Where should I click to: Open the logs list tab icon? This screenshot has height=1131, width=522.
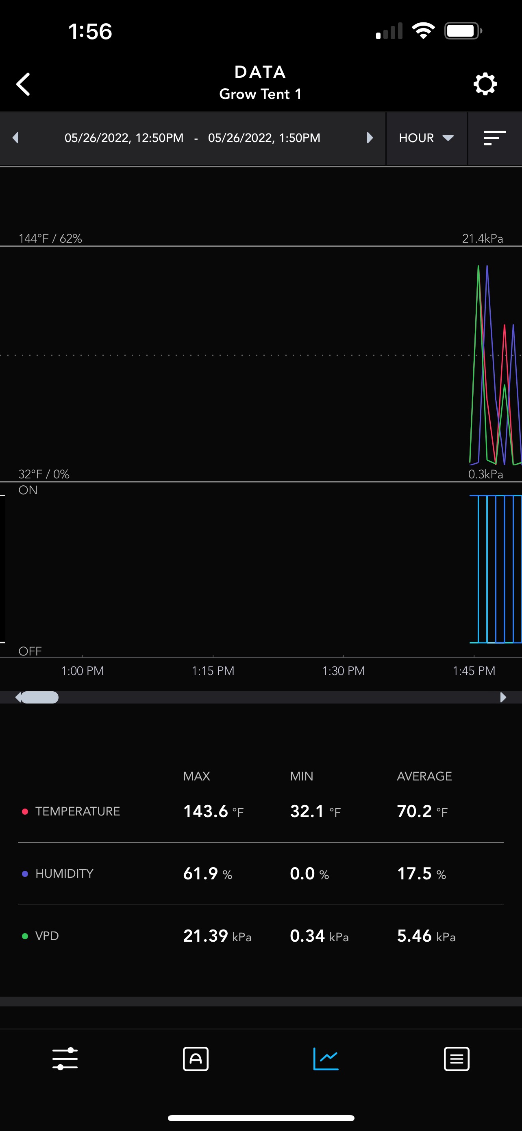tap(456, 1059)
